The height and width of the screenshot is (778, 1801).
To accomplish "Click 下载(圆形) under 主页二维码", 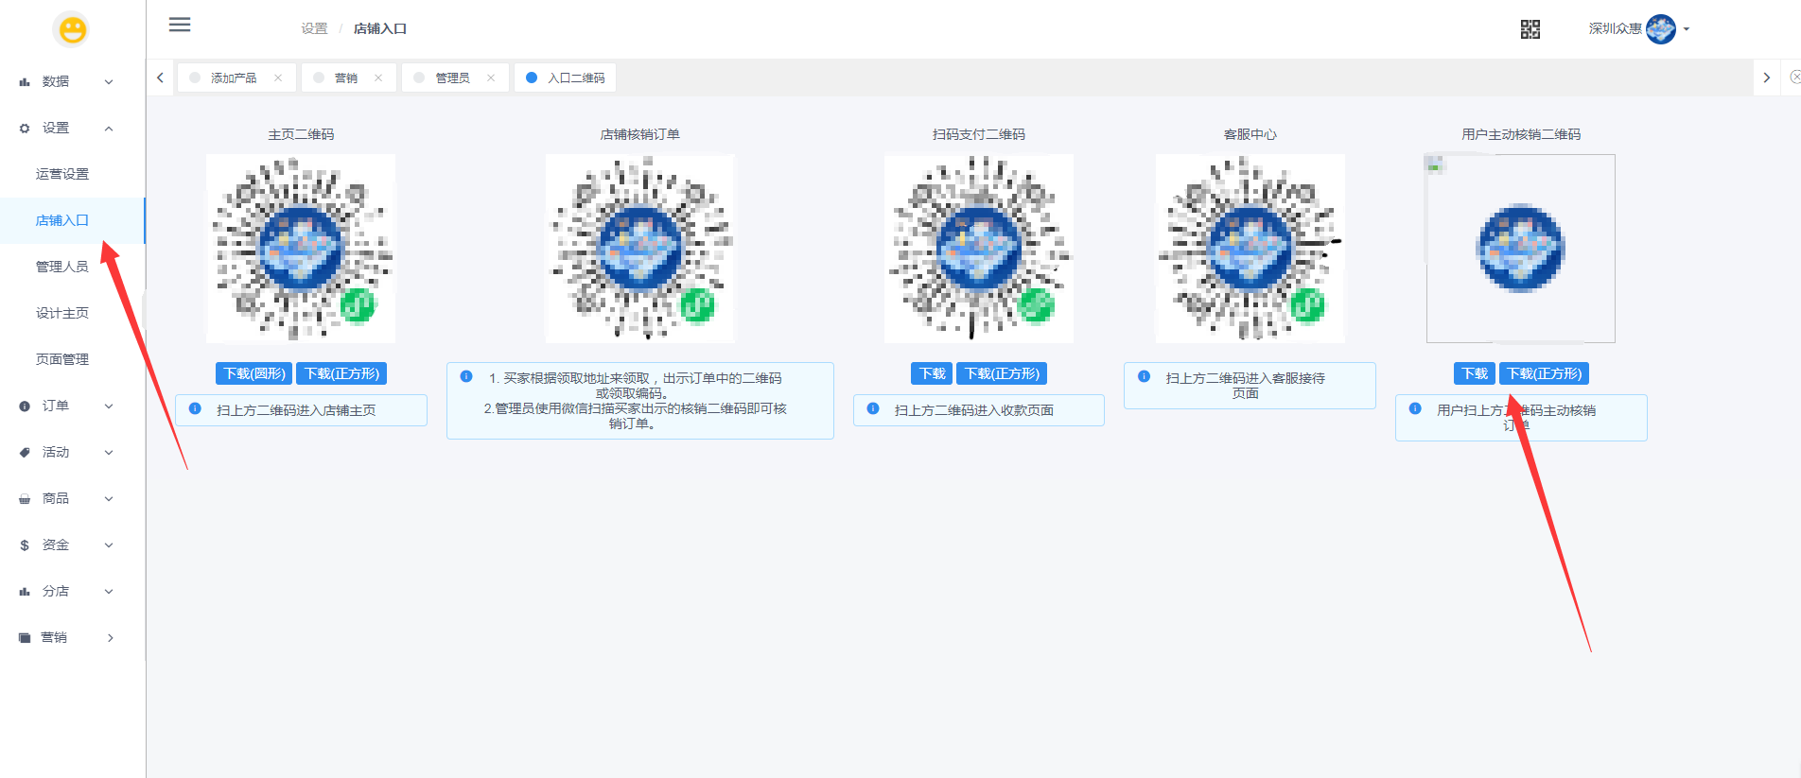I will (254, 373).
